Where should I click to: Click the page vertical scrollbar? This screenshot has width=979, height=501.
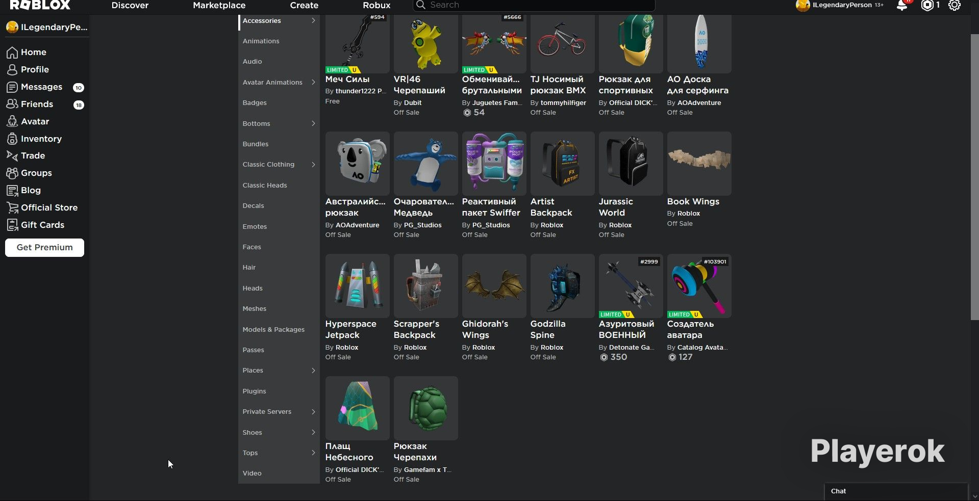click(974, 177)
